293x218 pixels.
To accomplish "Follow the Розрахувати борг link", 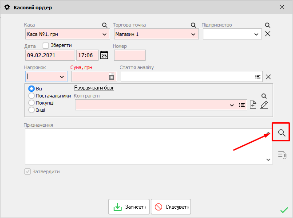I will pos(94,88).
